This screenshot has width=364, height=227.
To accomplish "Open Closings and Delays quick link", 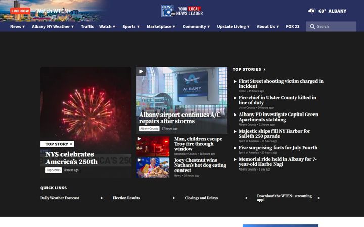I will pyautogui.click(x=201, y=198).
